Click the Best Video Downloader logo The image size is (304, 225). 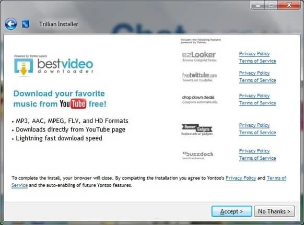tap(54, 66)
